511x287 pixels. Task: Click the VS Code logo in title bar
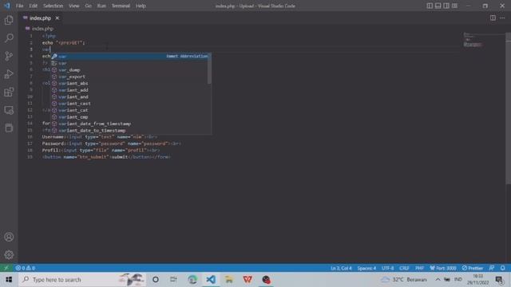(x=7, y=6)
